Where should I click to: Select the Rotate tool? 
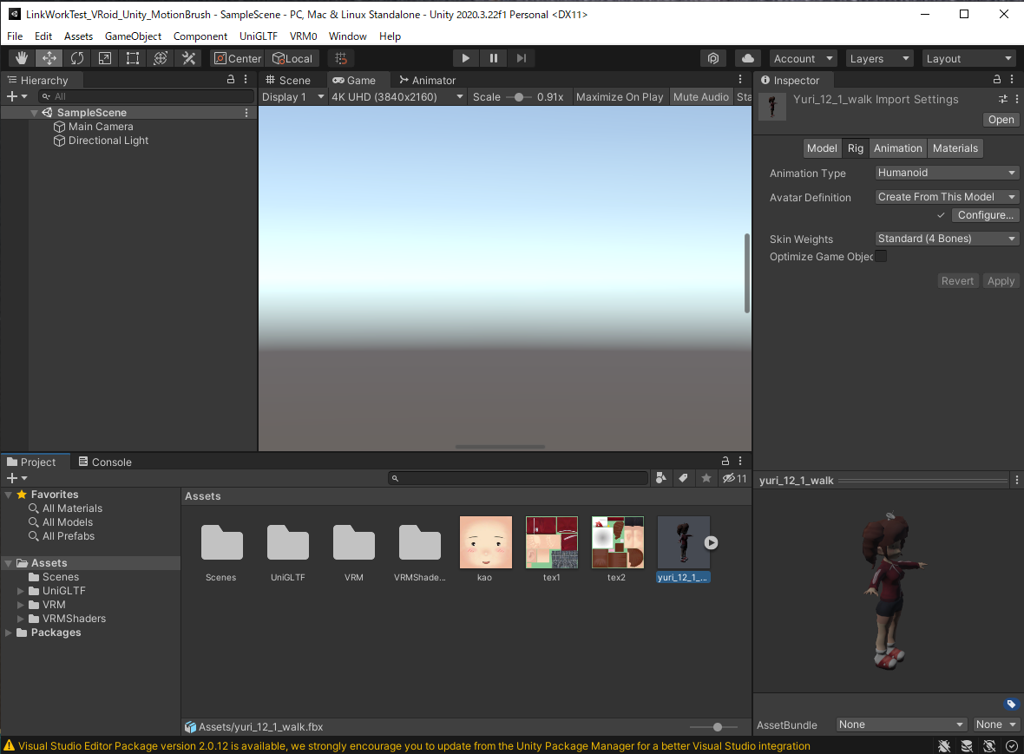pyautogui.click(x=77, y=58)
